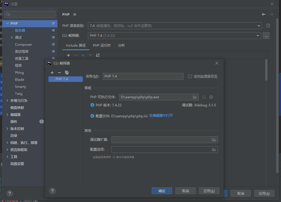Screen dimensions: 281x202
Task: Expand 调试 tree node
Action: (12, 38)
